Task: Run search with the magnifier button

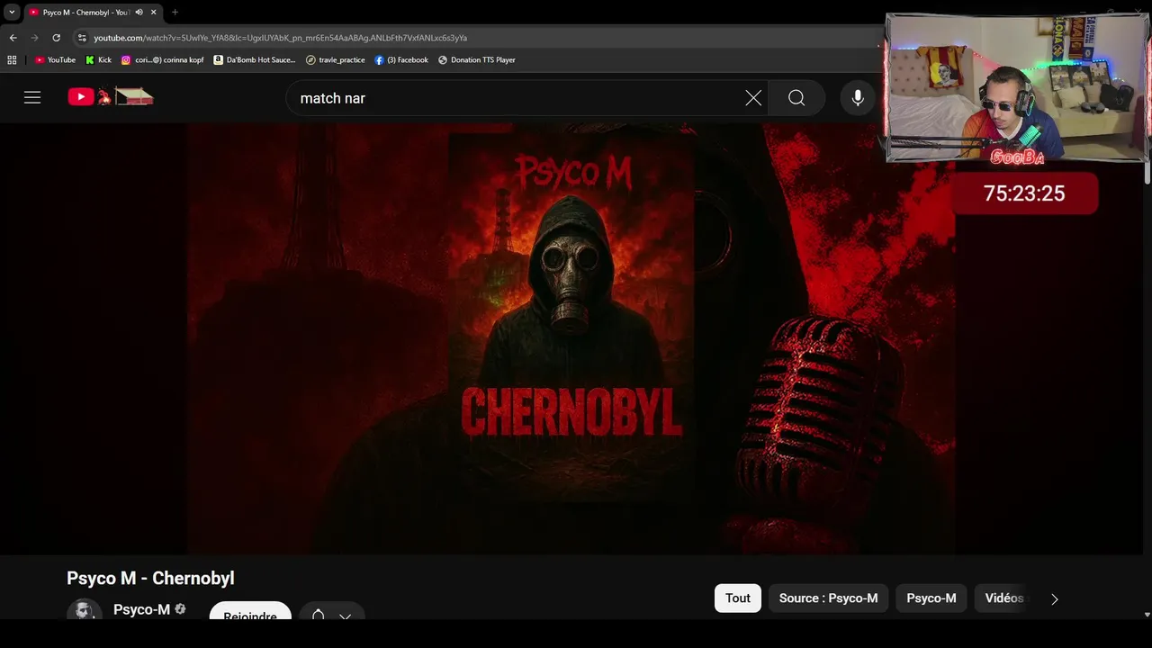Action: (x=796, y=98)
